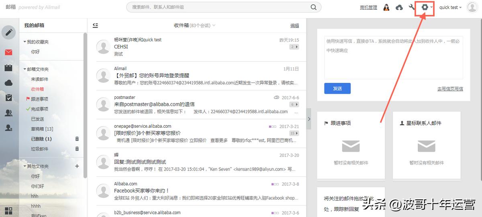Click the cloud upload icon in header

399,7
